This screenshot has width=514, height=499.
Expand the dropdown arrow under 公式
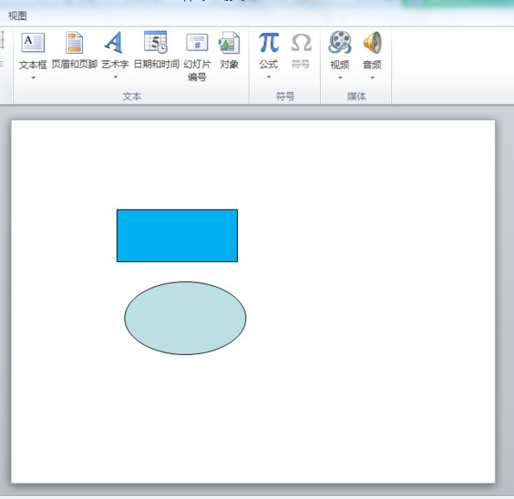[x=269, y=78]
